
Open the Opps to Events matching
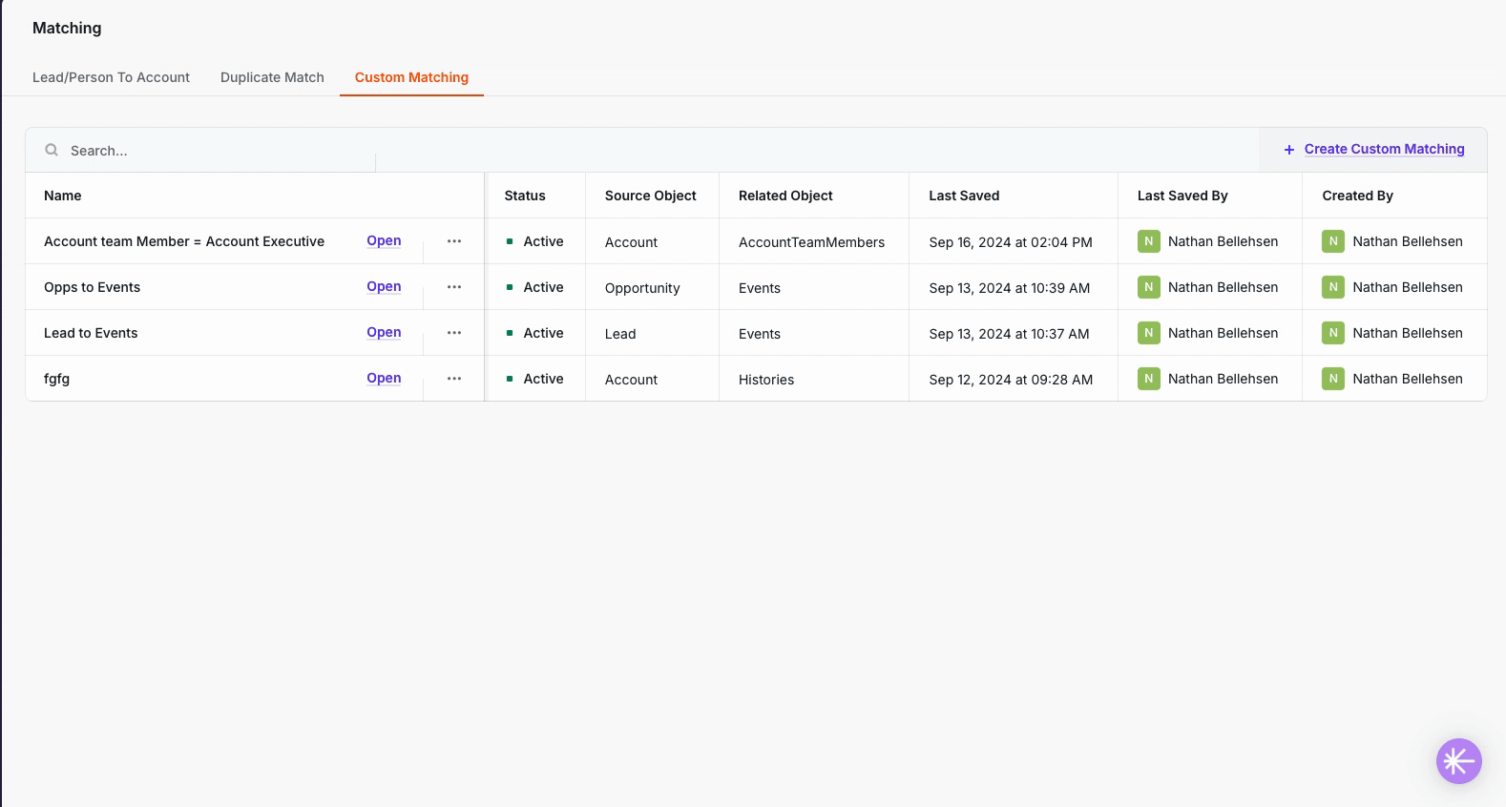384,286
